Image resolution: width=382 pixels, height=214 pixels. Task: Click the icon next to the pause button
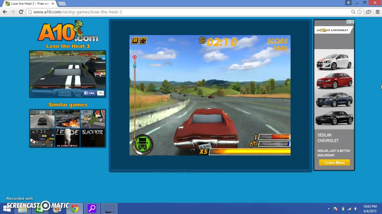(143, 41)
